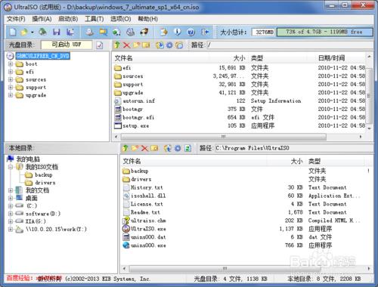Viewport: 378px width, 287px height.
Task: Click the toolbar icon left of Info
Action: (164, 32)
